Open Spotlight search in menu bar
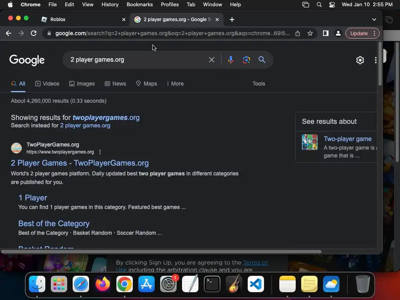This screenshot has height=300, width=400. 319,5
